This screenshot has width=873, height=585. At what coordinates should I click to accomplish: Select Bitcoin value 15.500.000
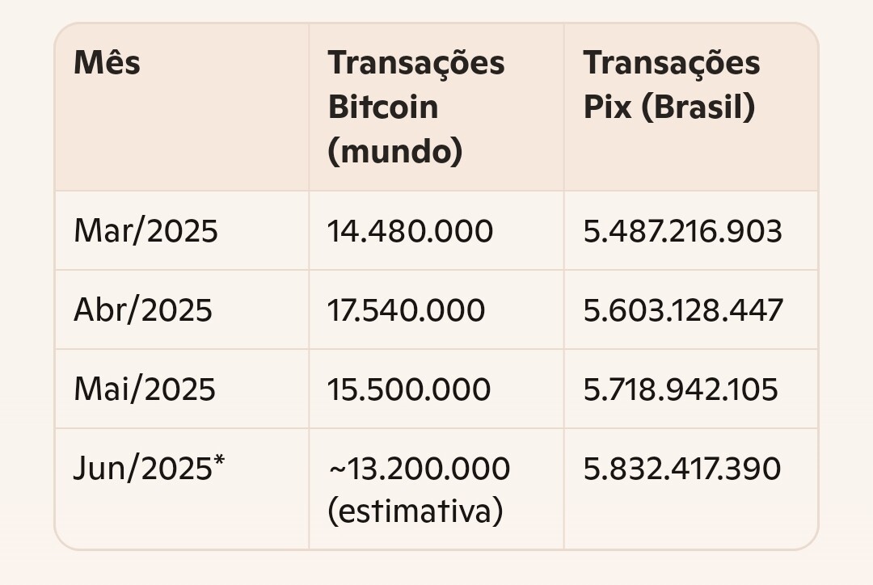point(409,389)
